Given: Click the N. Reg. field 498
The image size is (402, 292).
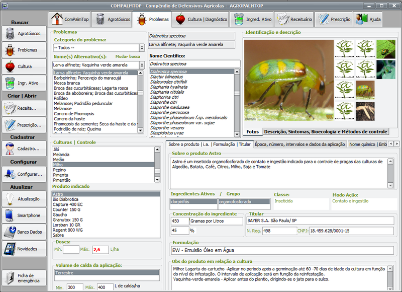Looking at the screenshot, I should point(280,231).
